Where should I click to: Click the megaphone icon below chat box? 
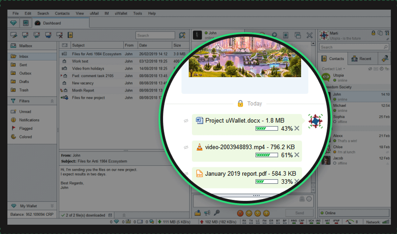[x=207, y=213]
